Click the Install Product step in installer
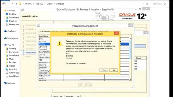Viewport: 173px width, 97px height. 31,53
